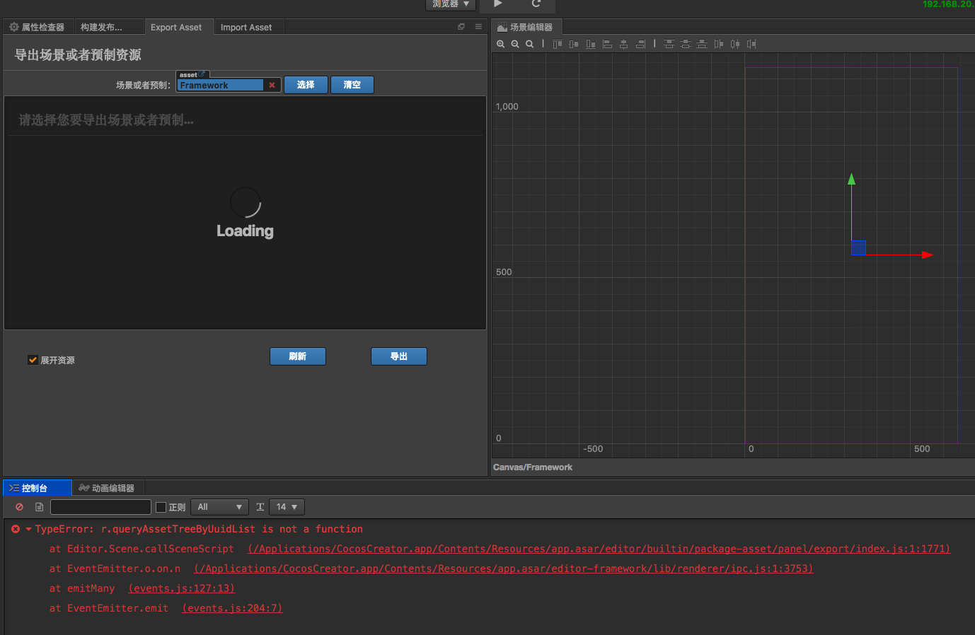Click the blue gizmo center square

(858, 247)
